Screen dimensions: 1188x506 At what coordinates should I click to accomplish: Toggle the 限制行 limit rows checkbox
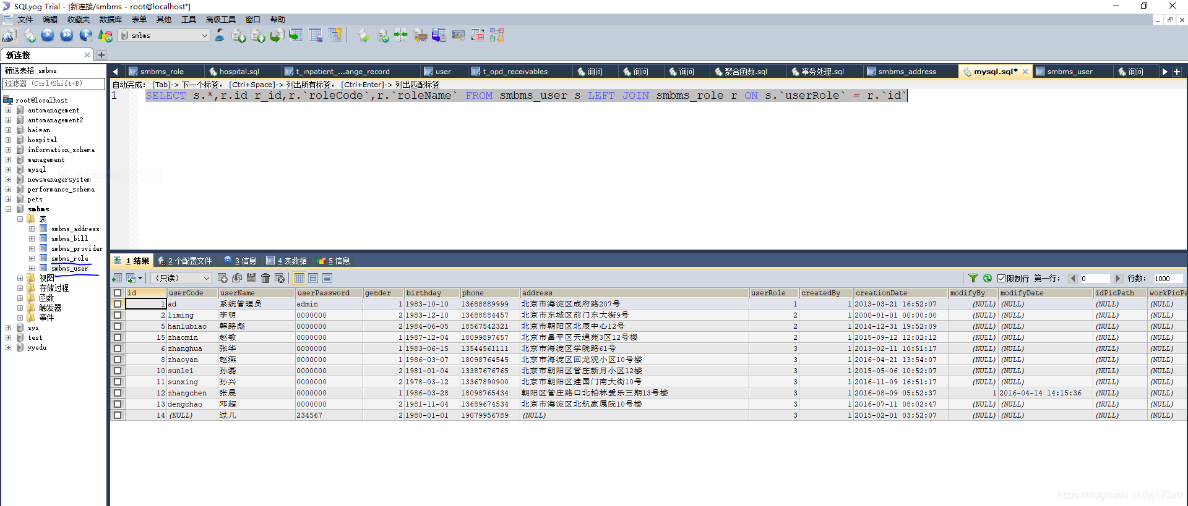(1001, 278)
